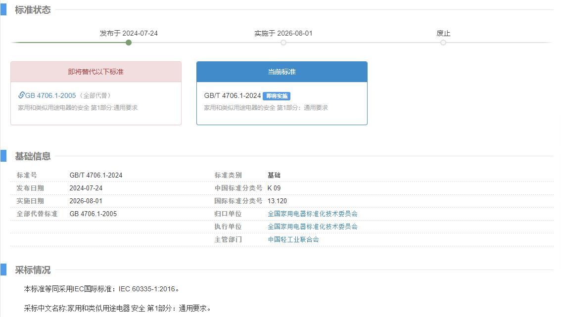
Task: Click the 即将实施 status badge
Action: pyautogui.click(x=277, y=96)
